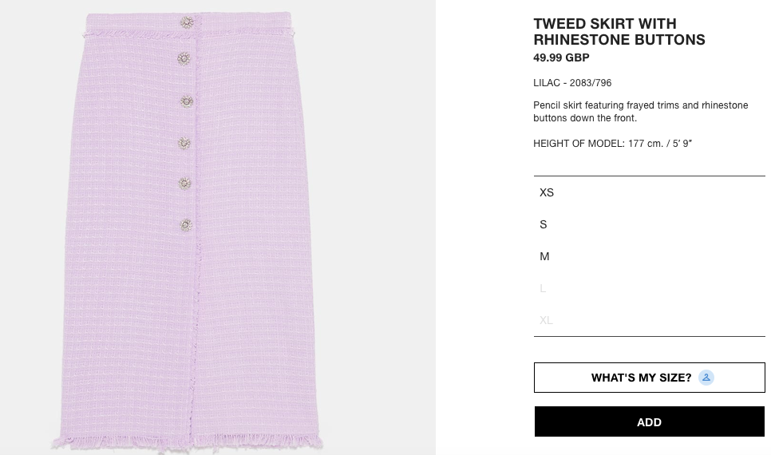
Task: Select size XS
Action: coord(547,192)
